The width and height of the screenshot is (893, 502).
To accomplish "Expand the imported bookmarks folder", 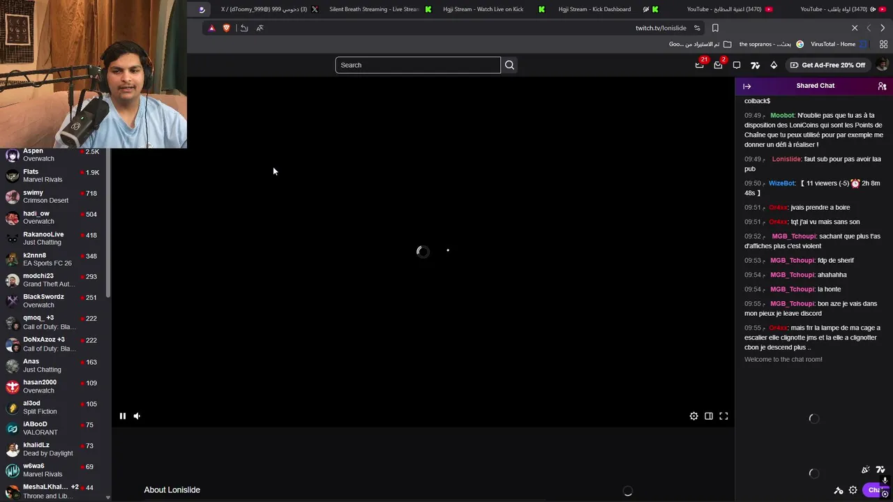I will tap(700, 44).
